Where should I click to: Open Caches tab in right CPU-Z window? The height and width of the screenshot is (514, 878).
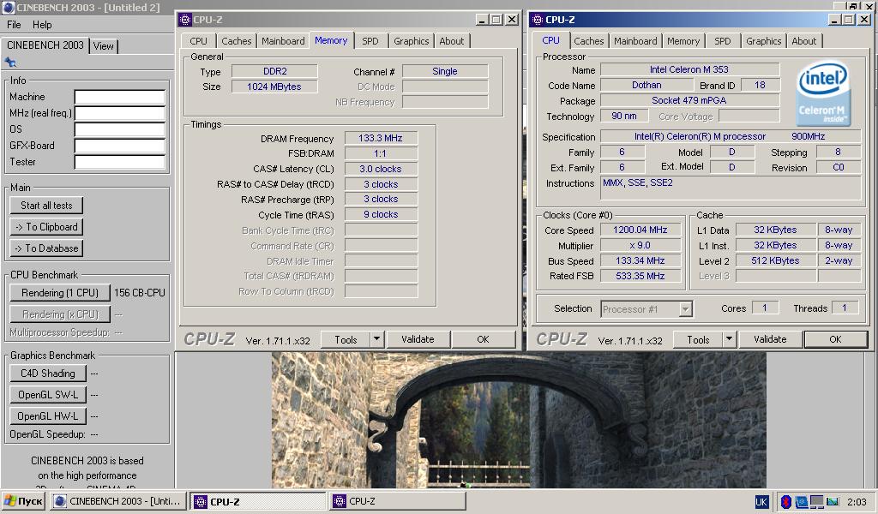click(x=588, y=41)
